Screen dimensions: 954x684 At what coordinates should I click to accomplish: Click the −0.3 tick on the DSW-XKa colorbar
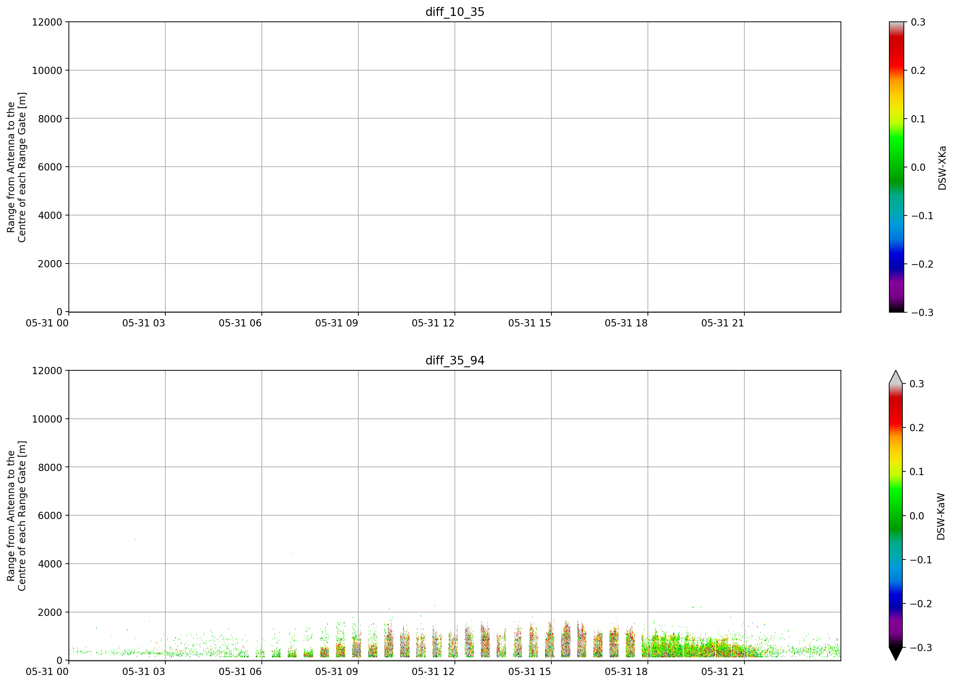click(923, 312)
